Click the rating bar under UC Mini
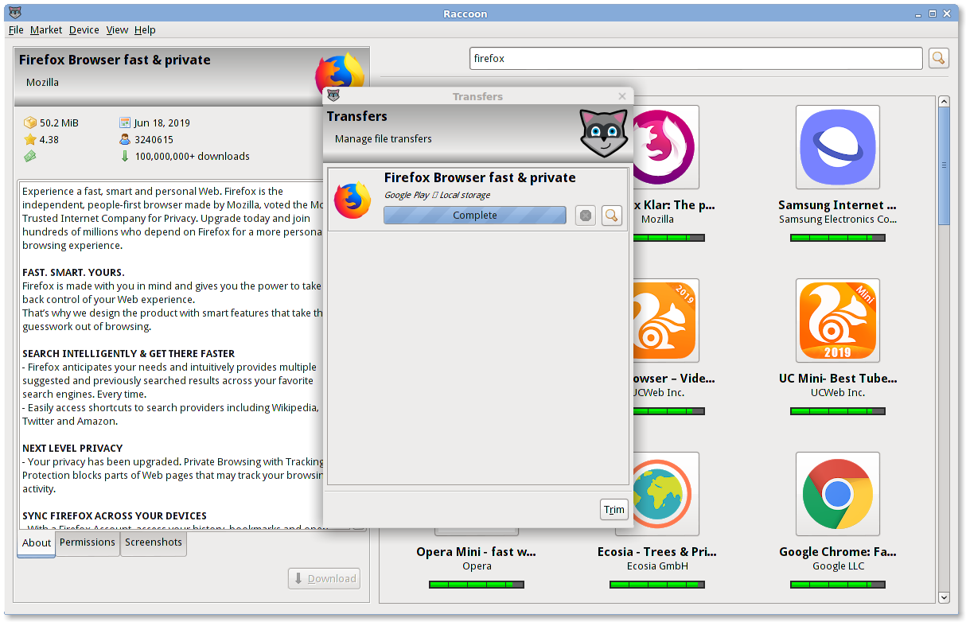 pos(838,411)
